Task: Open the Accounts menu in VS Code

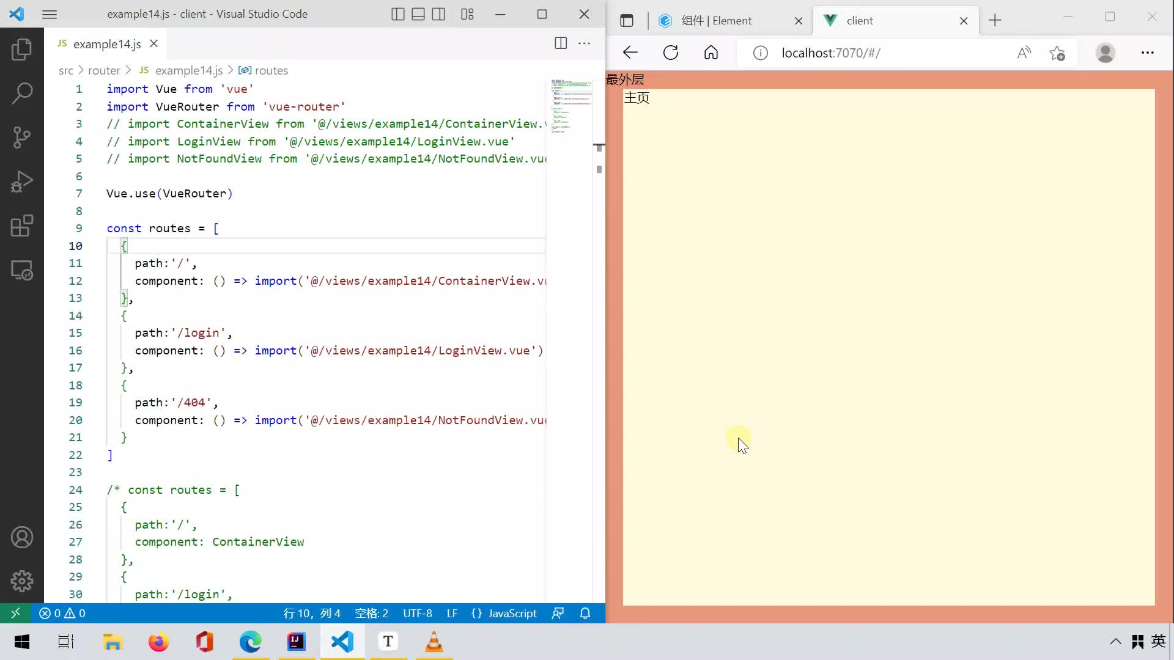Action: click(22, 537)
